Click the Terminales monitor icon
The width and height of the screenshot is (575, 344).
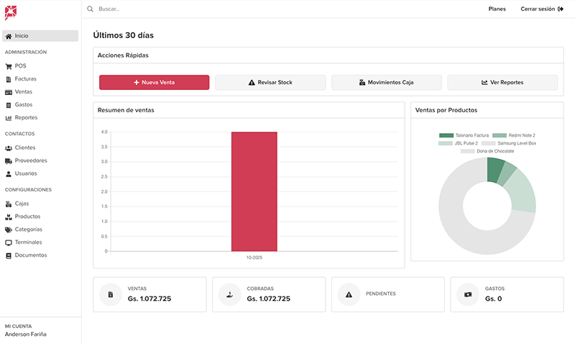click(9, 243)
